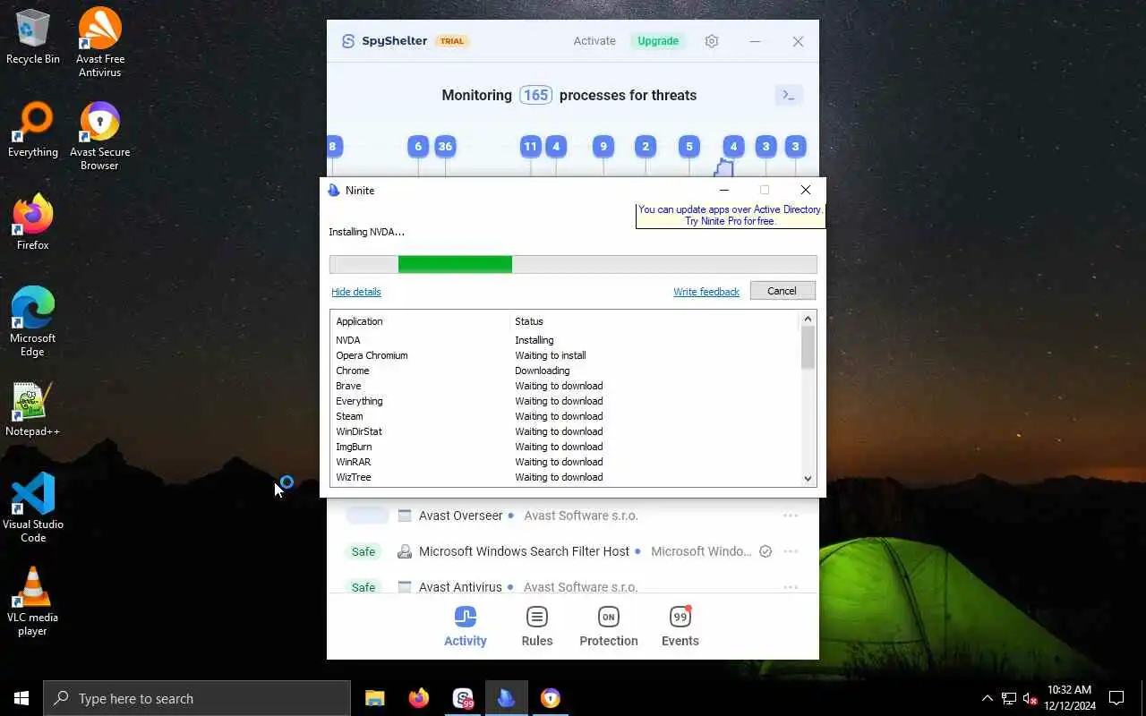The width and height of the screenshot is (1146, 716).
Task: Click the taskbar search box
Action: pos(197,698)
